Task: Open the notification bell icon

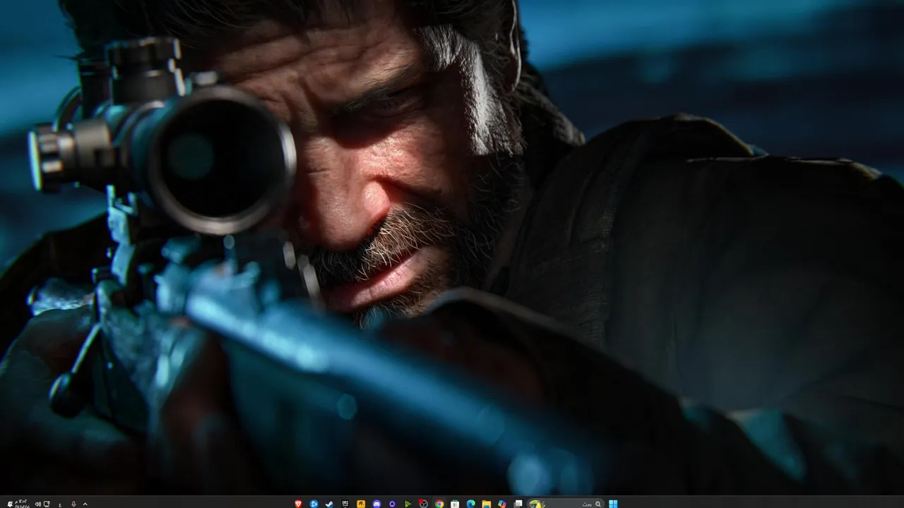Action: tap(10, 504)
